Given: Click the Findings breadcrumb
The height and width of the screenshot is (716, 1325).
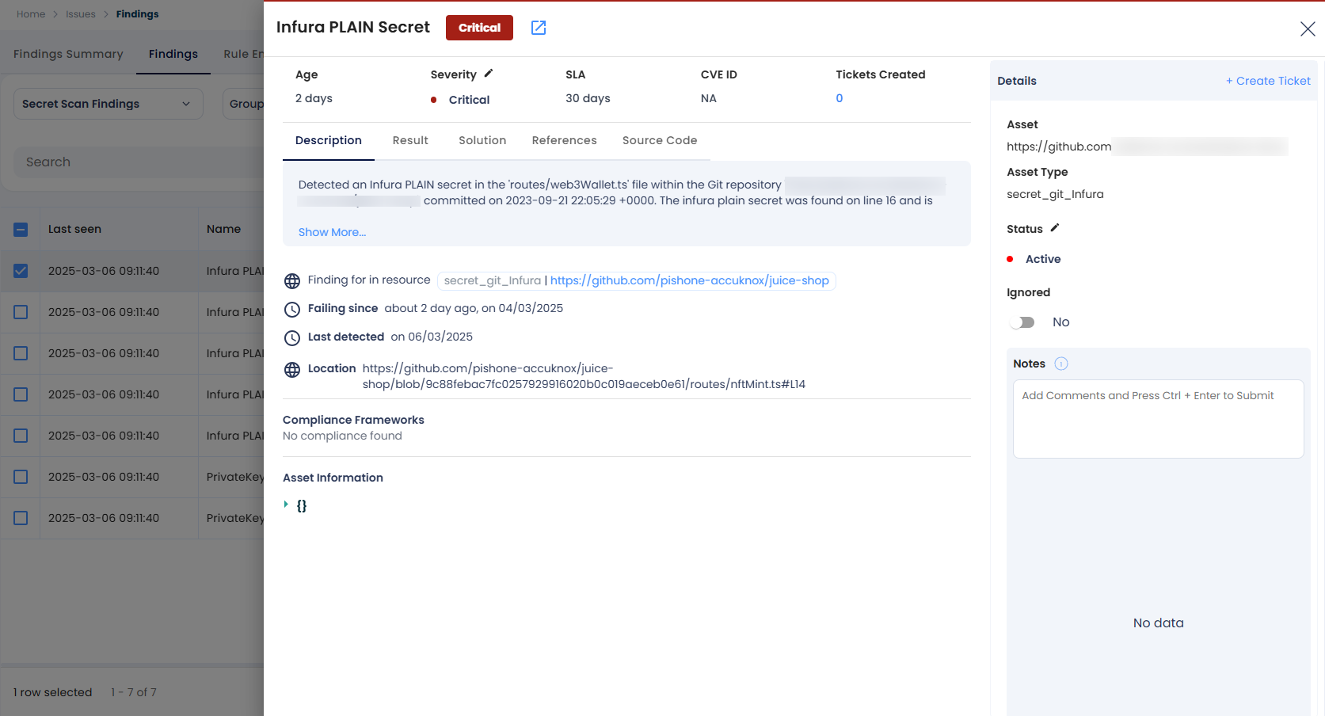Looking at the screenshot, I should (137, 14).
